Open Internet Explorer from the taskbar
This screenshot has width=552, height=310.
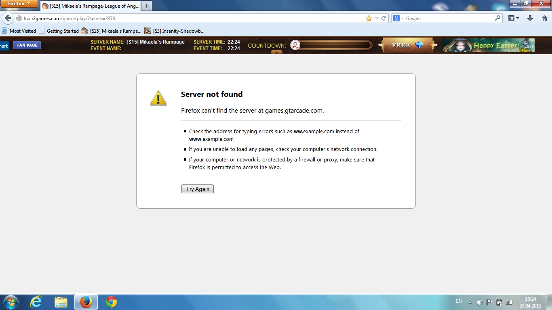(x=36, y=302)
